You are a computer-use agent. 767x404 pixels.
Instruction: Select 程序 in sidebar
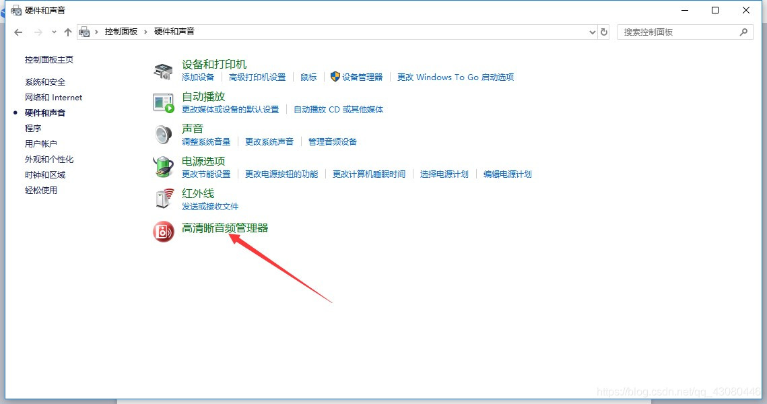tap(33, 128)
